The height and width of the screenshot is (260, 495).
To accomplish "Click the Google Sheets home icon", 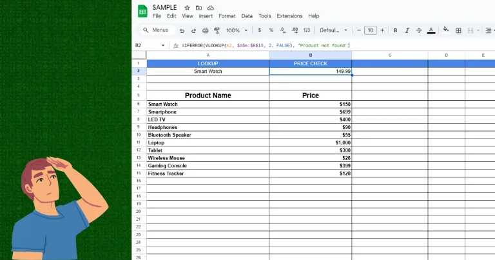I will click(142, 11).
